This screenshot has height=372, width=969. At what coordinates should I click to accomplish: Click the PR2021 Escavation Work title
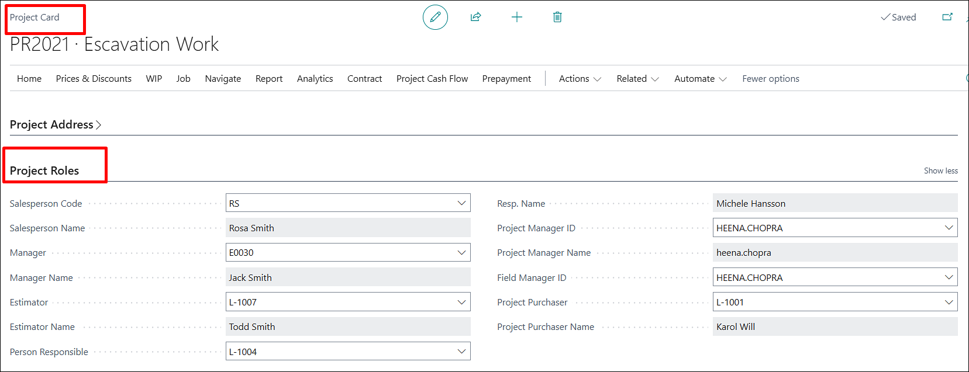coord(115,44)
